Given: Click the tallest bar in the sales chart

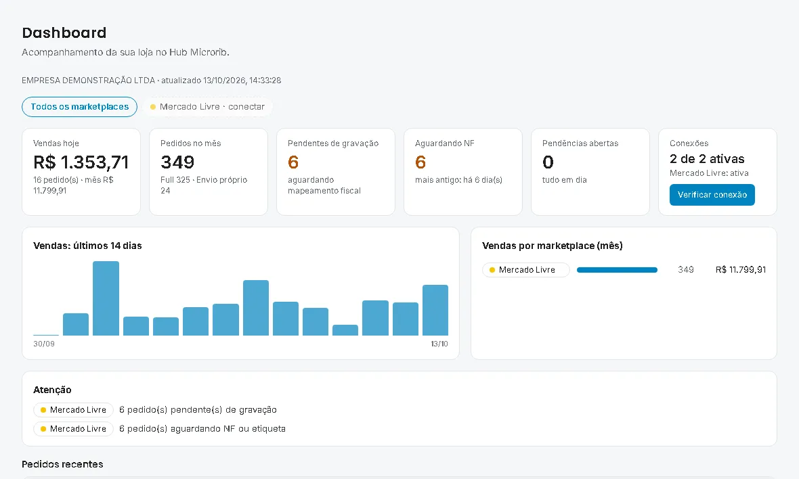Looking at the screenshot, I should (106, 298).
